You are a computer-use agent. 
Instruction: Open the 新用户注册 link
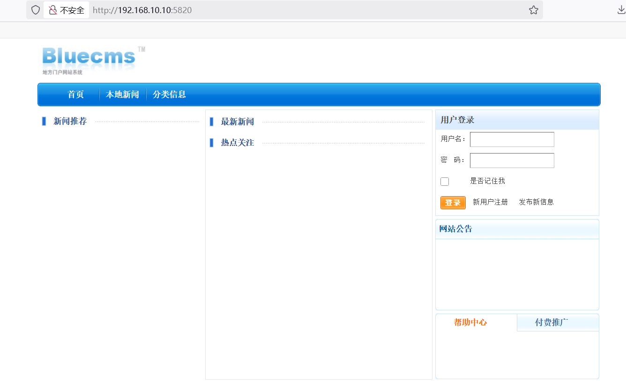(490, 202)
